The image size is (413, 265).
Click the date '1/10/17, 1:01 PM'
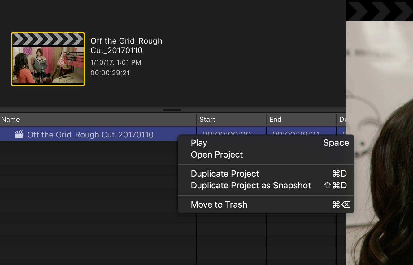[x=116, y=62]
